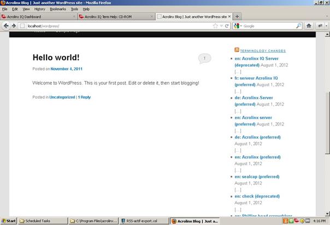Viewport: 330px width, 225px height.
Task: Open the Hello world! post title
Action: click(x=56, y=57)
